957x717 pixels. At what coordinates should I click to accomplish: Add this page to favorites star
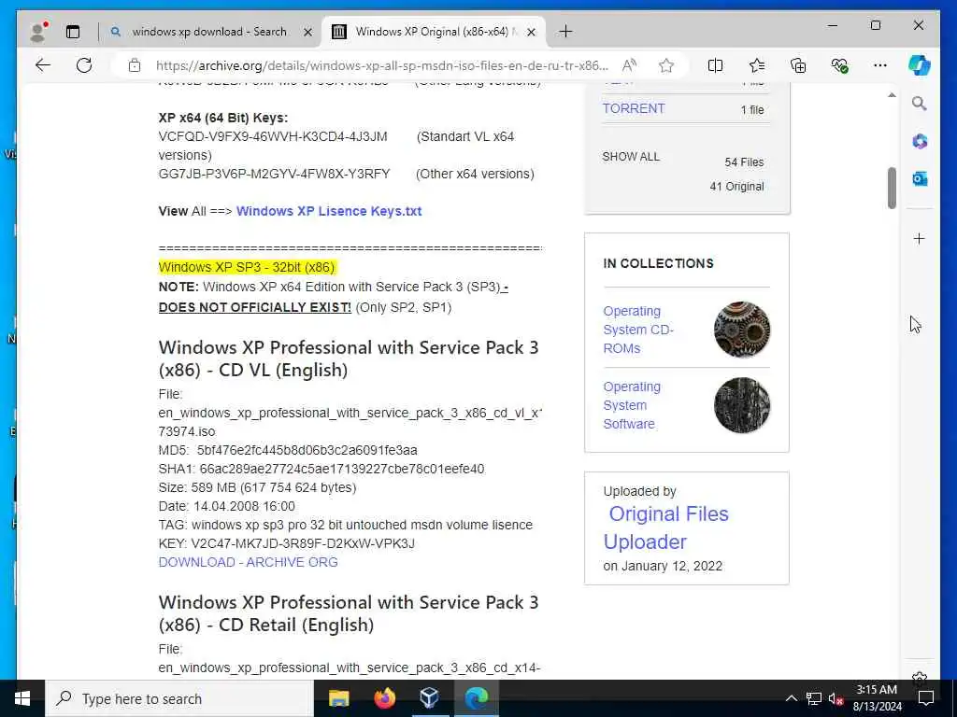tap(666, 65)
